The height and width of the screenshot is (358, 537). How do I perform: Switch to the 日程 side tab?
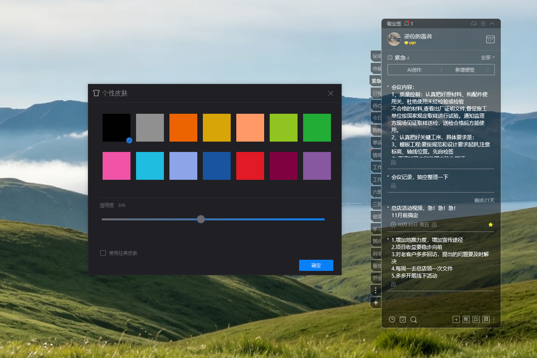(x=376, y=93)
